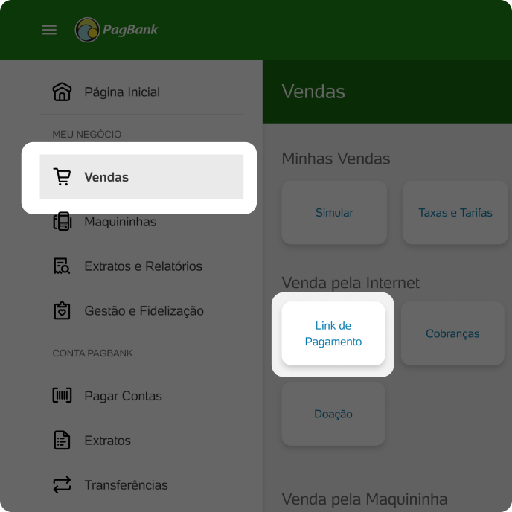512x512 pixels.
Task: Click the Venda pela Maquininha heading
Action: [x=365, y=499]
